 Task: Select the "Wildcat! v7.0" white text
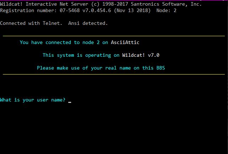[x=141, y=55]
